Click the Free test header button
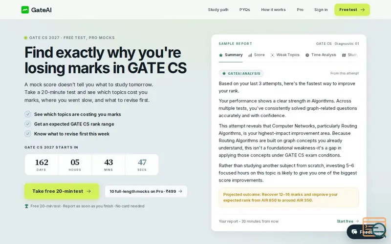The width and height of the screenshot is (391, 244). click(352, 10)
